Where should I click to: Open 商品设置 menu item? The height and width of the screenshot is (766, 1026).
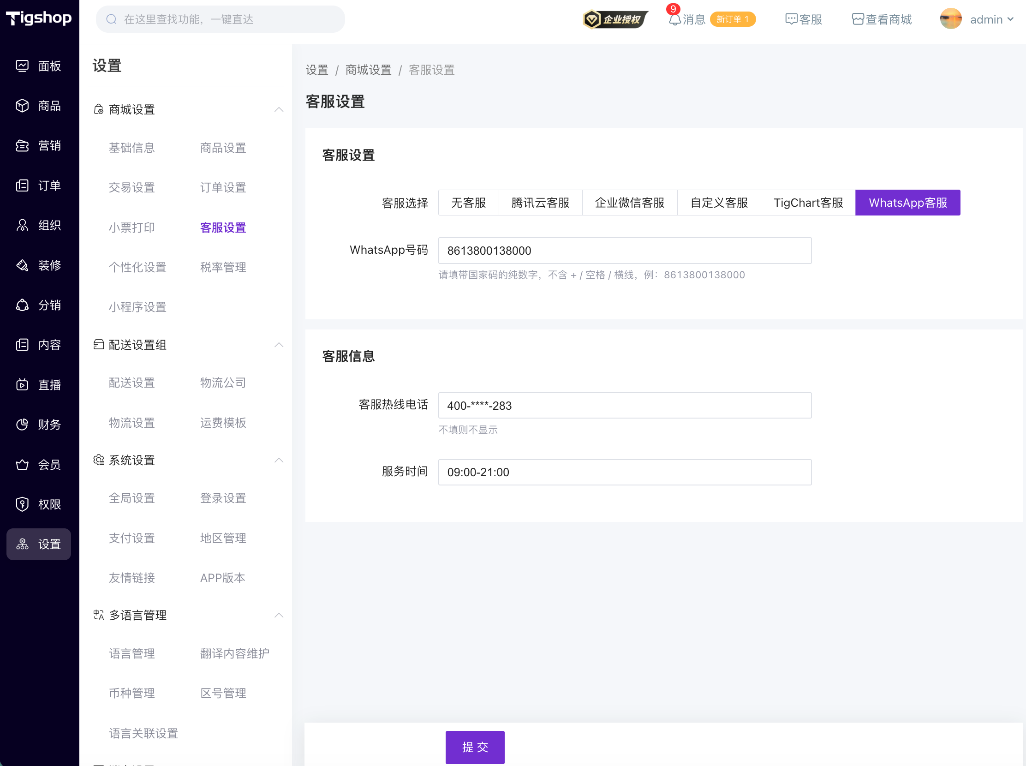click(x=223, y=148)
